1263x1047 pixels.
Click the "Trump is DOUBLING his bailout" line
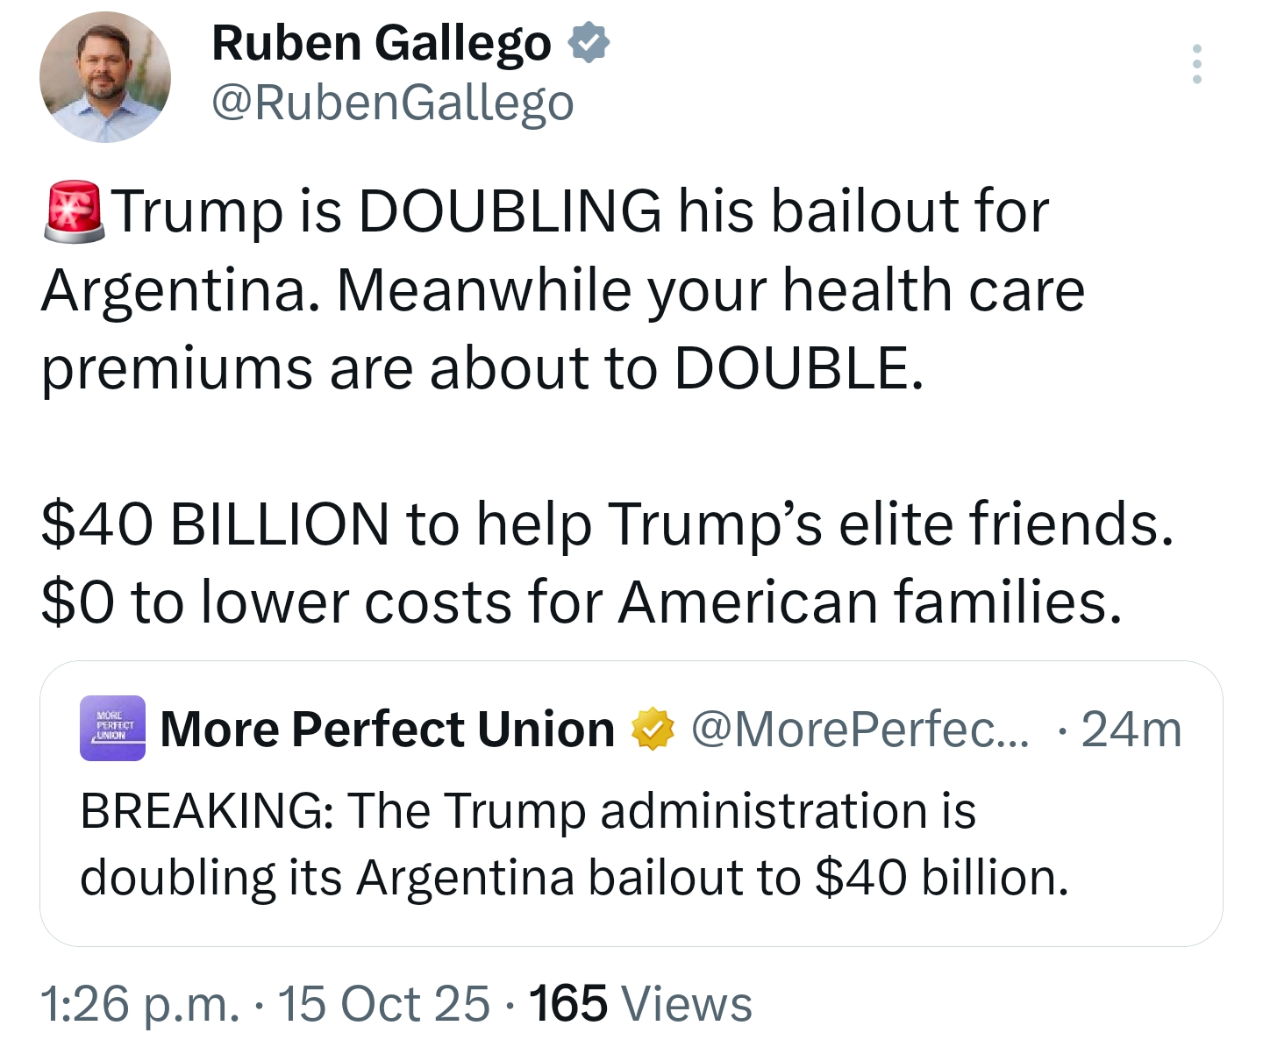[581, 211]
